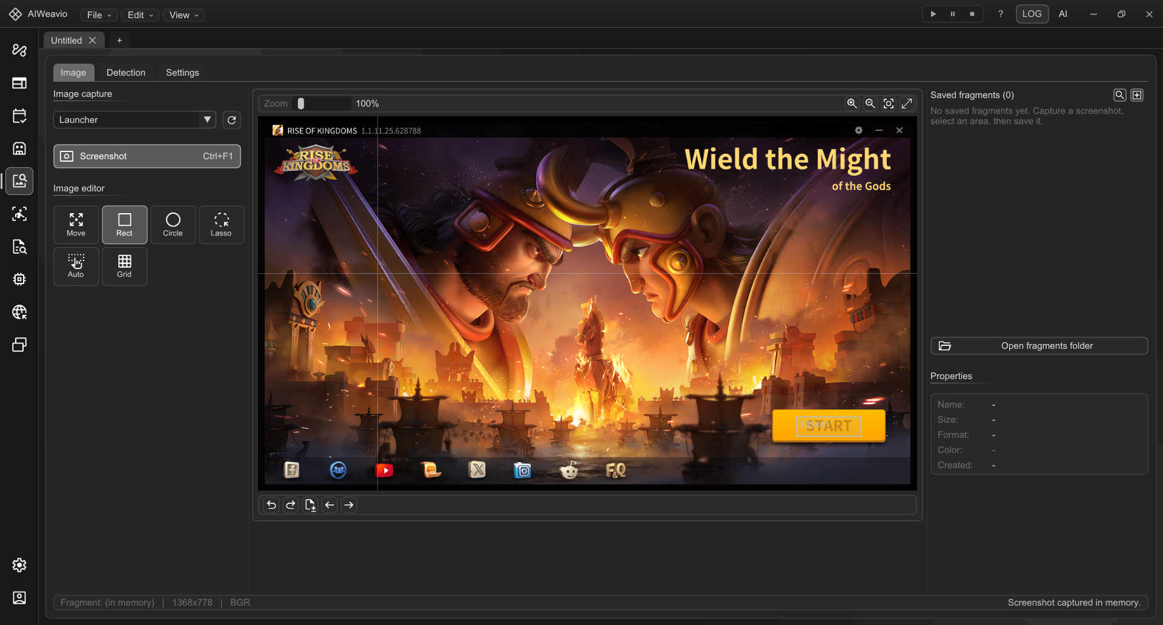The image size is (1163, 625).
Task: Open the account profile sidebar icon
Action: pos(19,598)
